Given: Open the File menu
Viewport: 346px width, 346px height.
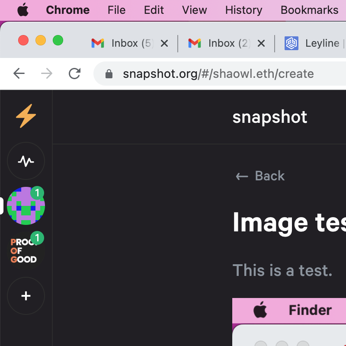Looking at the screenshot, I should (116, 10).
